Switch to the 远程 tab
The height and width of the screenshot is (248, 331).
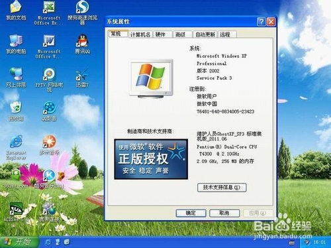(225, 34)
